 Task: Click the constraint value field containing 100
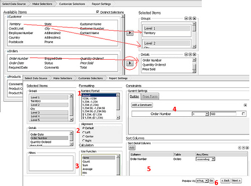tap(223, 114)
